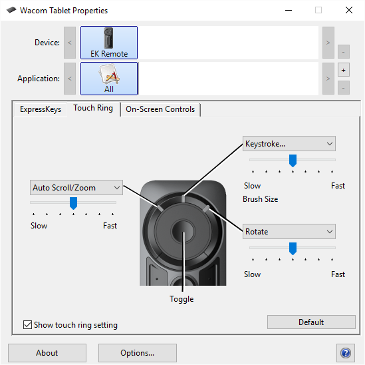Click the Toggle label under the remote
This screenshot has width=365, height=365.
tap(182, 299)
